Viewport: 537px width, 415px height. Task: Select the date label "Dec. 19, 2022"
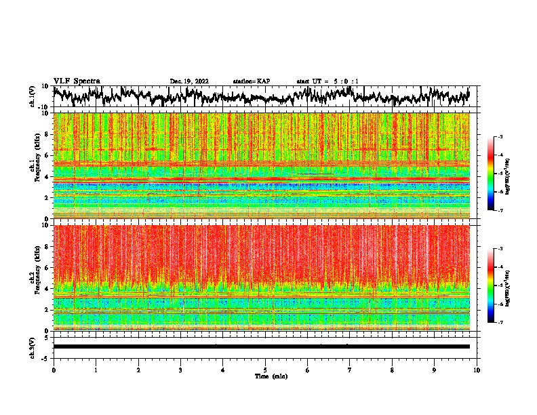coord(189,81)
